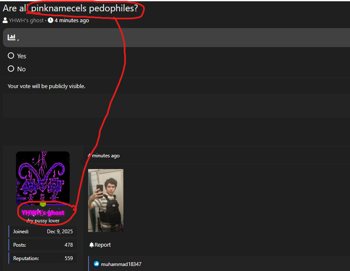View the user's 559 reputation score
Screen dimensions: 350x271
point(68,258)
